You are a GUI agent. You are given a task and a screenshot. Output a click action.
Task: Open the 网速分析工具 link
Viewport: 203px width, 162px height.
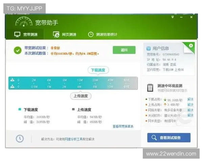point(74,139)
